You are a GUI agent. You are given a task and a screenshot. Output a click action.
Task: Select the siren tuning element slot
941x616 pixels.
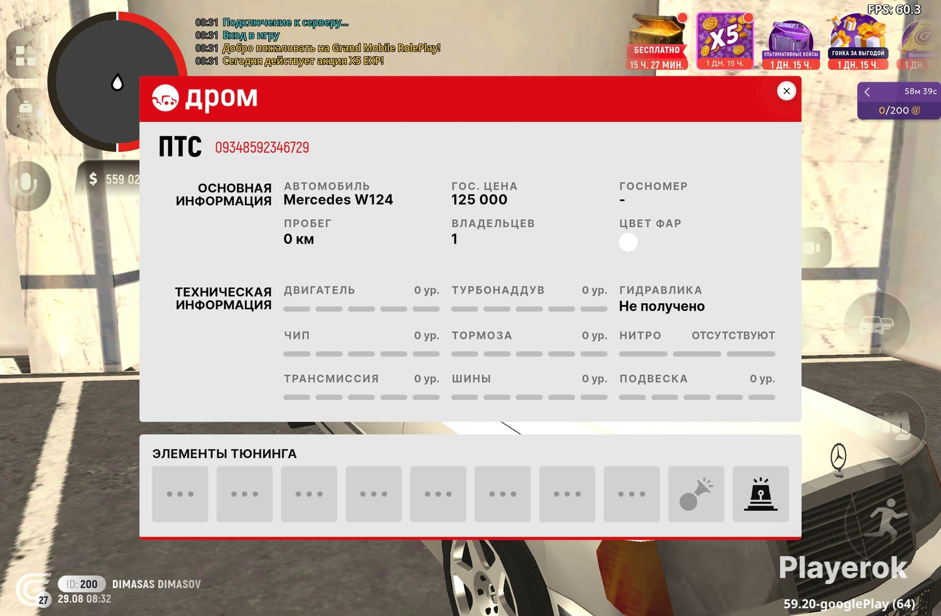[761, 494]
